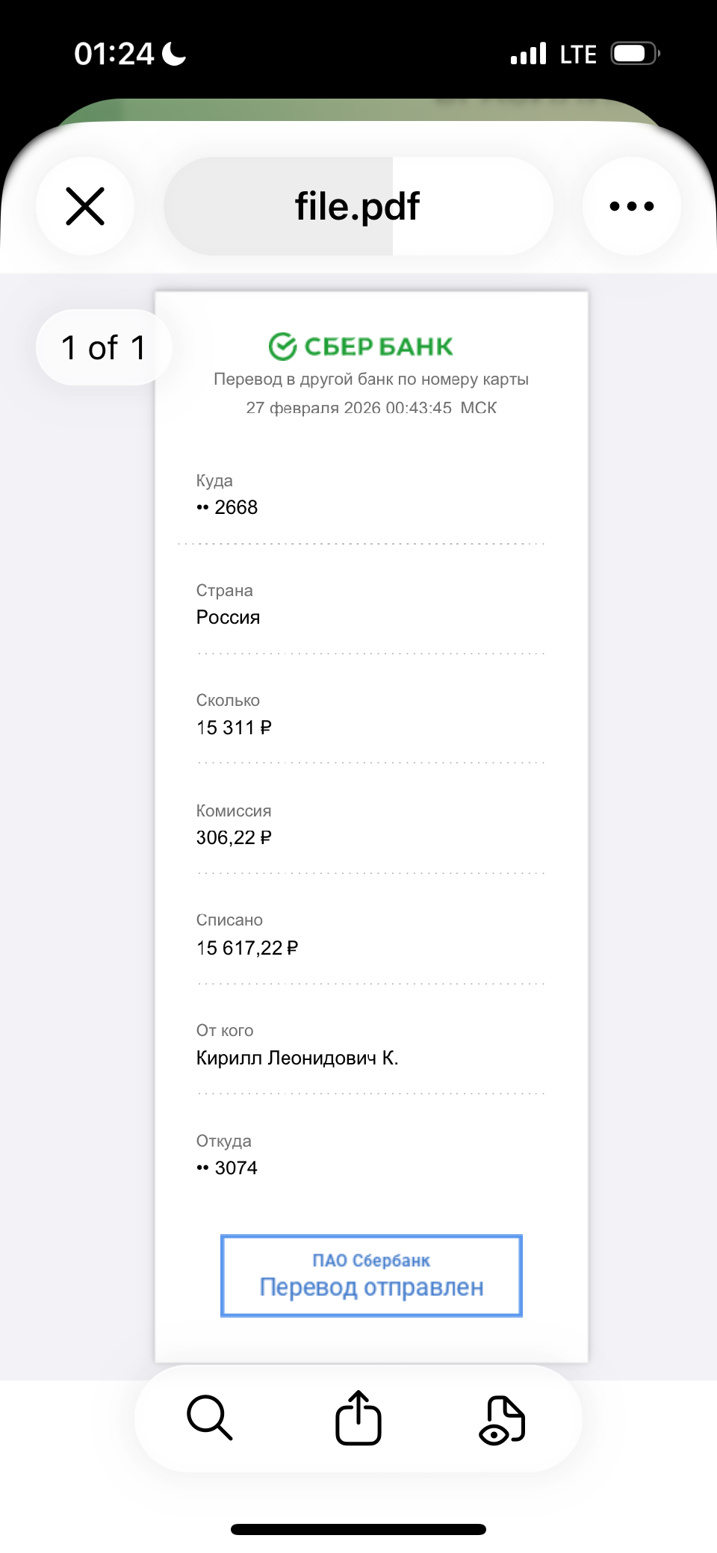Viewport: 717px width, 1553px height.
Task: Tap the share icon
Action: [x=358, y=1417]
